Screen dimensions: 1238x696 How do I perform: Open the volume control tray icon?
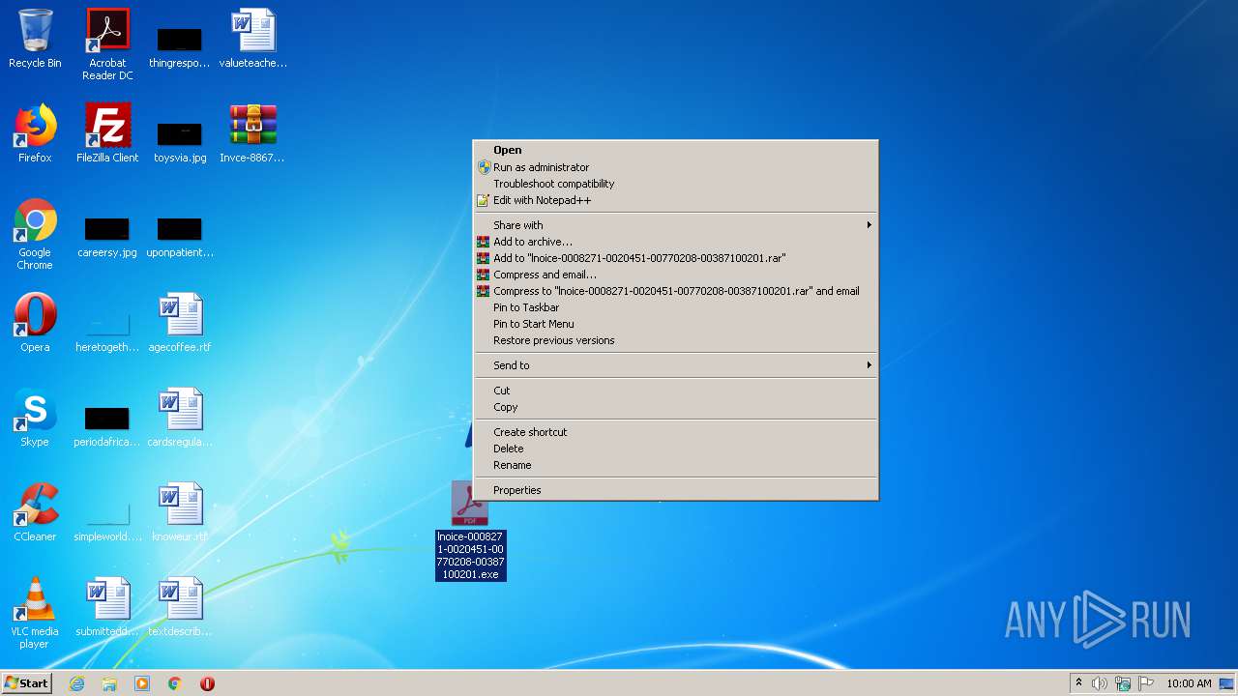click(x=1100, y=683)
